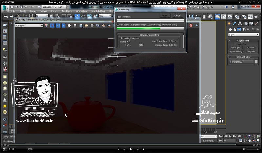Open the Rendered Frame Window icon
Image resolution: width=262 pixels, height=153 pixels.
click(250, 17)
